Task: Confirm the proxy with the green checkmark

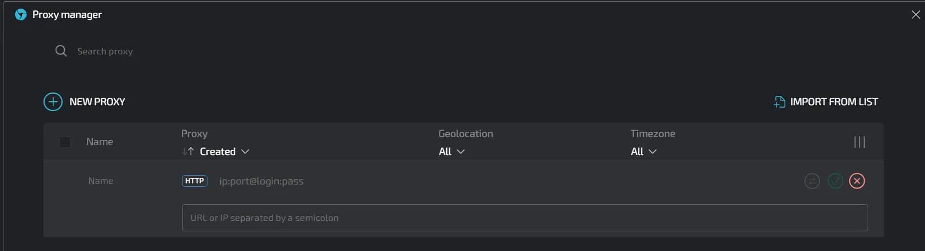Action: [835, 181]
